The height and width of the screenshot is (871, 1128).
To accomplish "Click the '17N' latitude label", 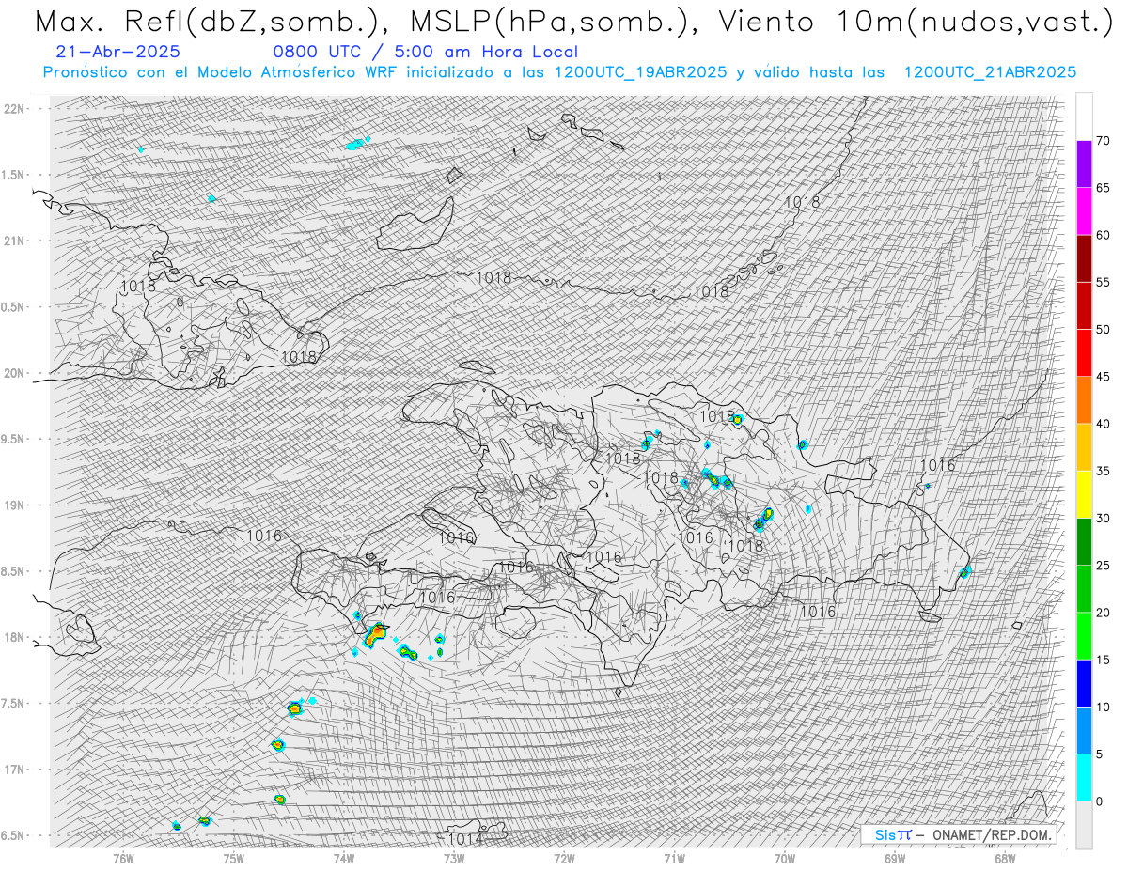I will (x=14, y=770).
